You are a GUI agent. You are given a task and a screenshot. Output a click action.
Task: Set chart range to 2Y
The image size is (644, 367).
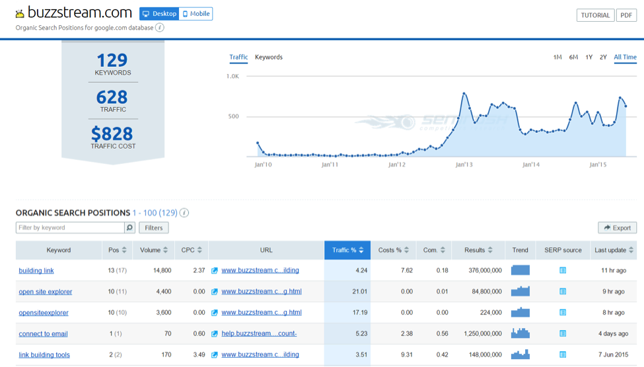click(603, 57)
